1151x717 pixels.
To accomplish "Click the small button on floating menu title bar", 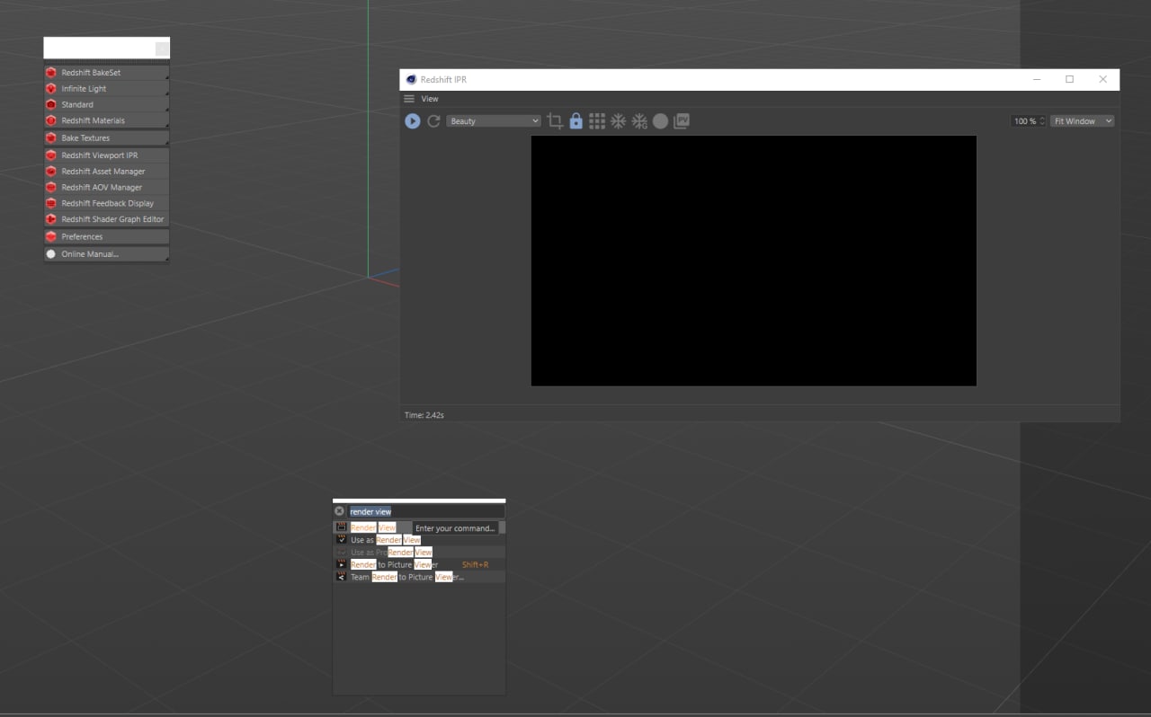I will [x=162, y=49].
